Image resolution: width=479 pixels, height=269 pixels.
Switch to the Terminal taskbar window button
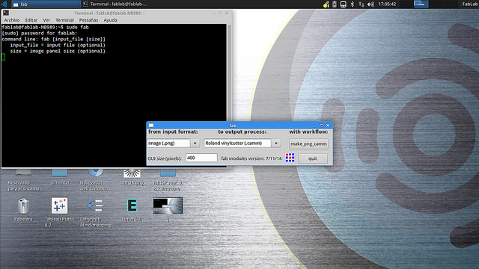115,4
